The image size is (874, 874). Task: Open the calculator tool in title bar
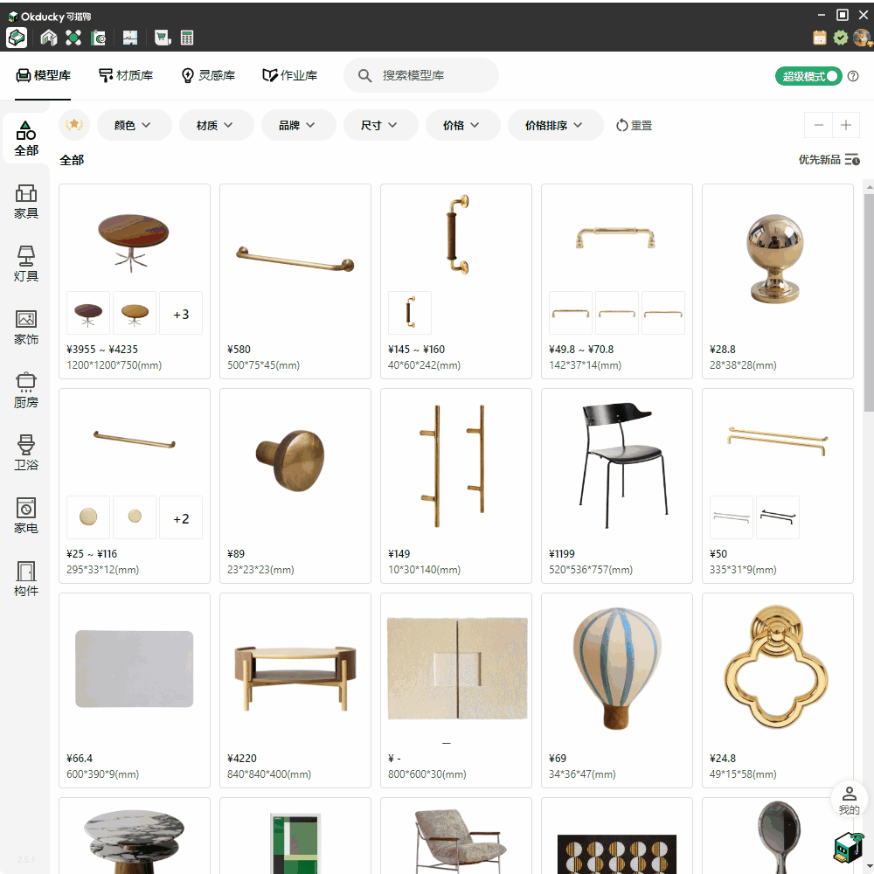pos(187,38)
